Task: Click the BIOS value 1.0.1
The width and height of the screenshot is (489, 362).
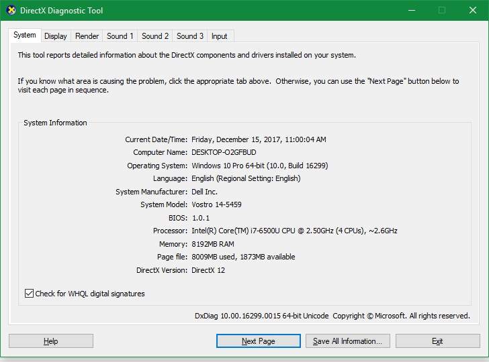Action: [201, 218]
